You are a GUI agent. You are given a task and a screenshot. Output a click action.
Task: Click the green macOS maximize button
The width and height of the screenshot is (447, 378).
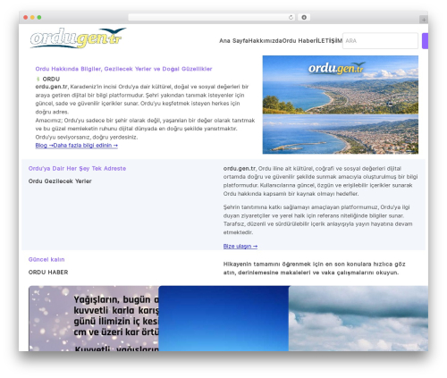pos(39,17)
